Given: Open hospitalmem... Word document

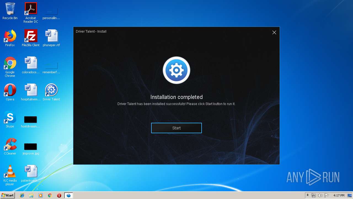Looking at the screenshot, I should point(31,92).
